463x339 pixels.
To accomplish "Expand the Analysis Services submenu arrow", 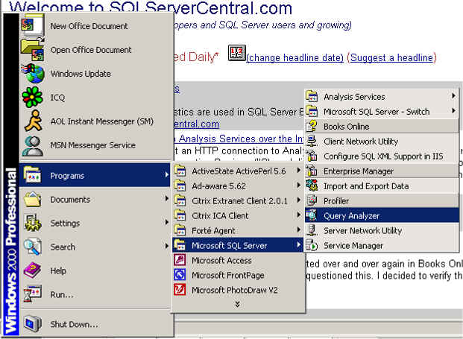I will (453, 96).
